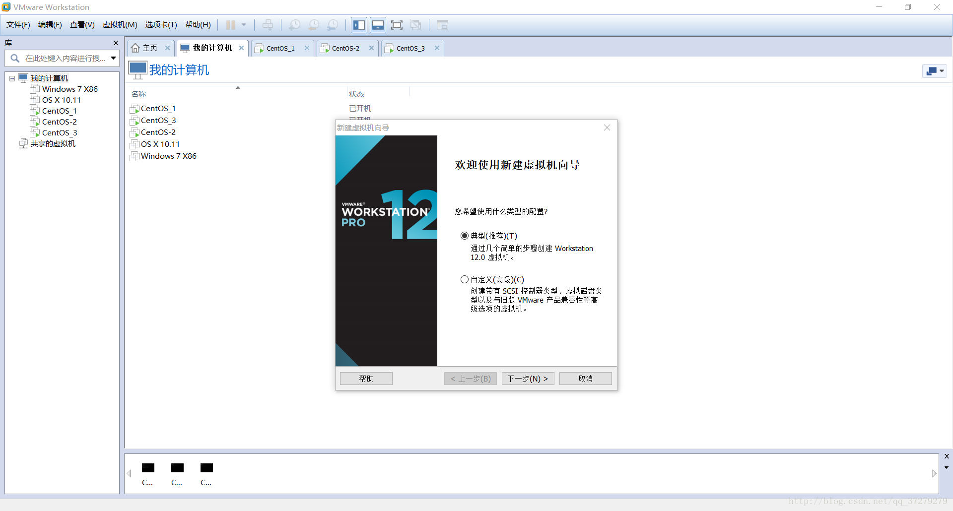The width and height of the screenshot is (953, 511).
Task: Open the 编辑(E) menu
Action: point(50,25)
